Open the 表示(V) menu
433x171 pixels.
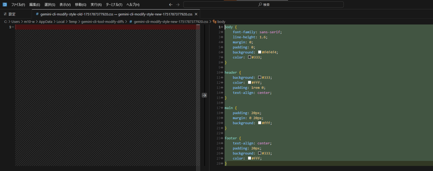(x=65, y=5)
